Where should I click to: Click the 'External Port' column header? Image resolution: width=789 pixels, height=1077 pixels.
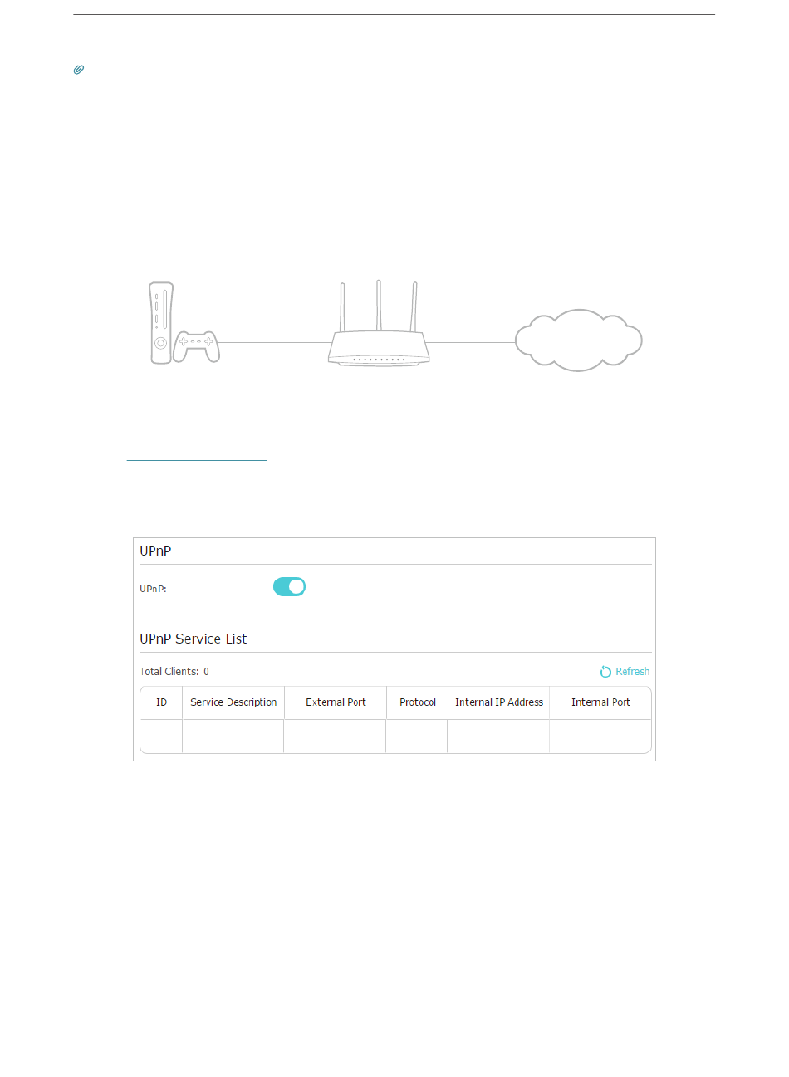[336, 702]
